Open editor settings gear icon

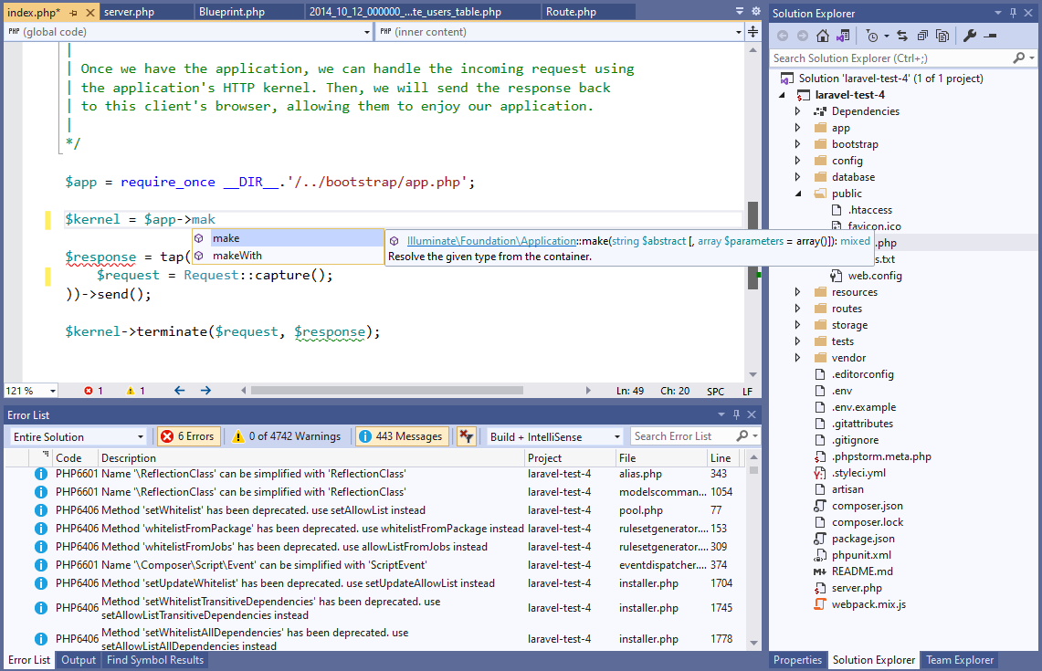tap(755, 11)
